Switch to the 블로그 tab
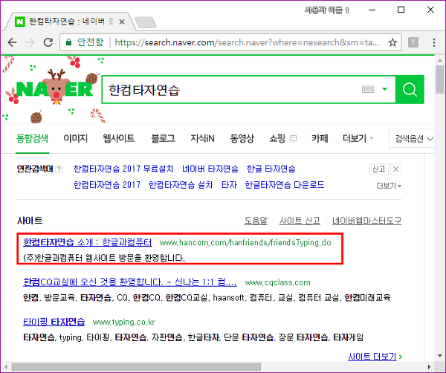Viewport: 446px width, 373px height. [163, 138]
